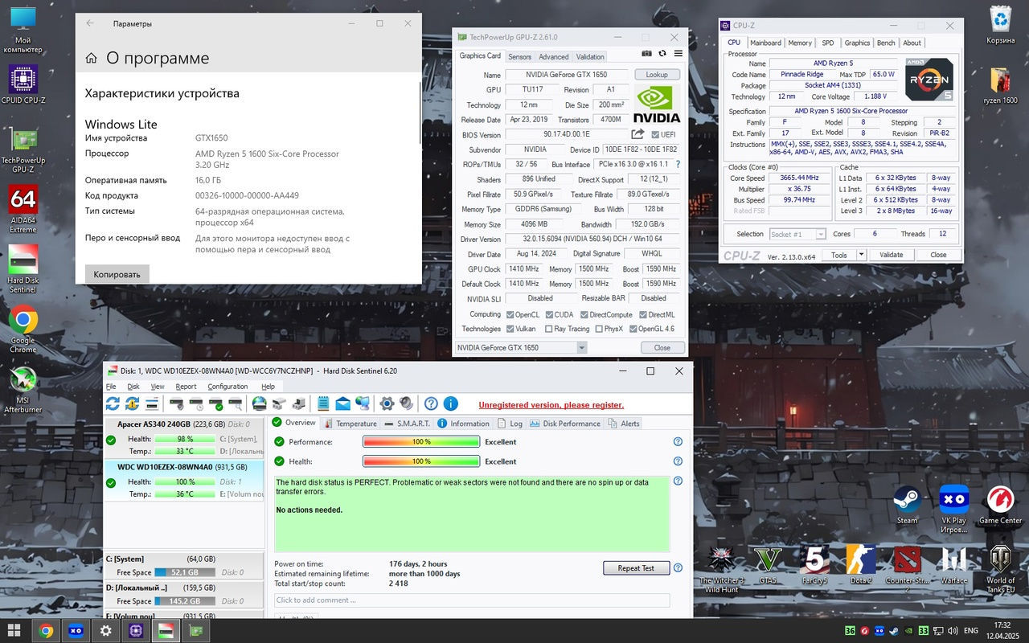This screenshot has width=1029, height=643.
Task: Click the blue question mark help icon in toolbar
Action: (431, 403)
